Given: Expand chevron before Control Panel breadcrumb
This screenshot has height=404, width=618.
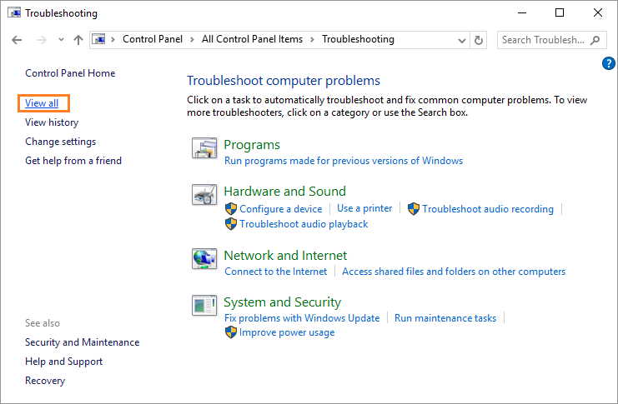Looking at the screenshot, I should (x=113, y=39).
